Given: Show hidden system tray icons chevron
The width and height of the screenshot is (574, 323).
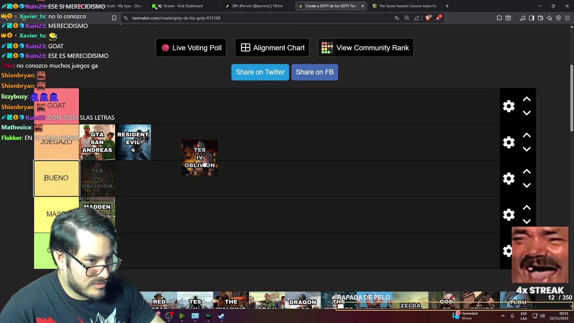Looking at the screenshot, I should click(503, 316).
